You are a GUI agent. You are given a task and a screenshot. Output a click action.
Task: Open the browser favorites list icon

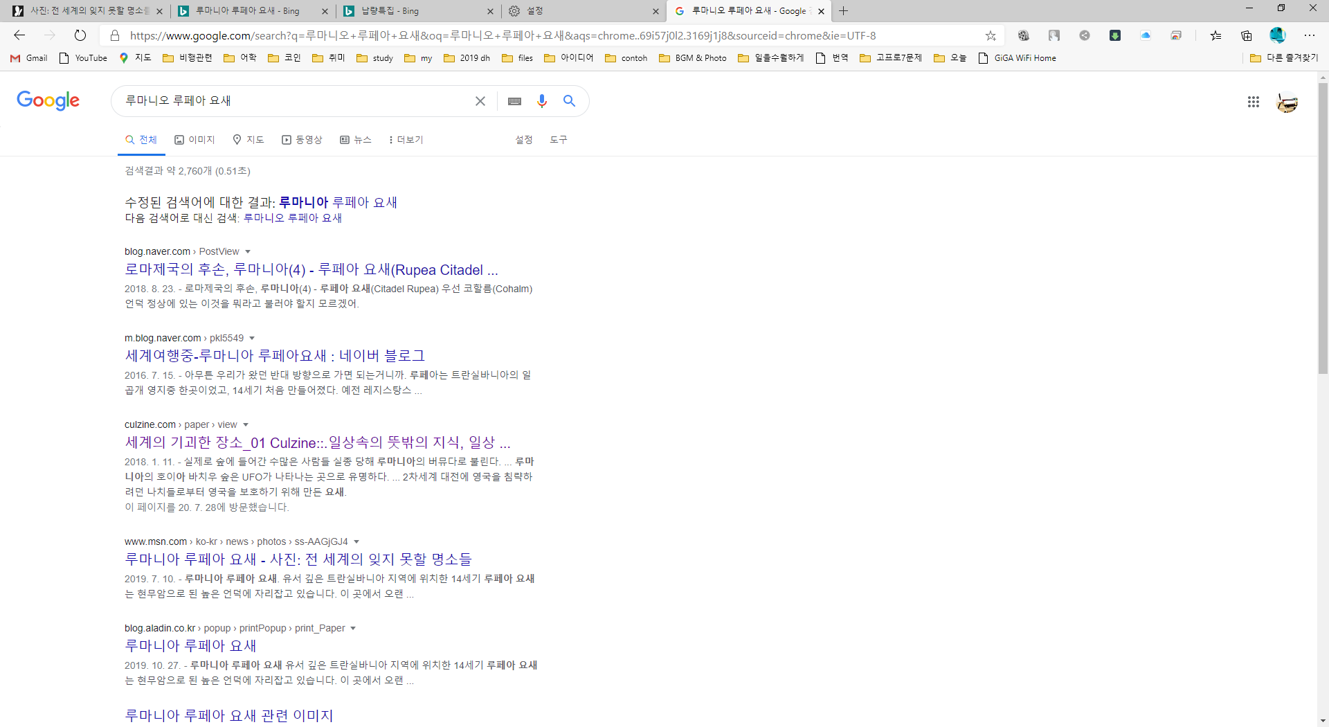pos(1216,35)
